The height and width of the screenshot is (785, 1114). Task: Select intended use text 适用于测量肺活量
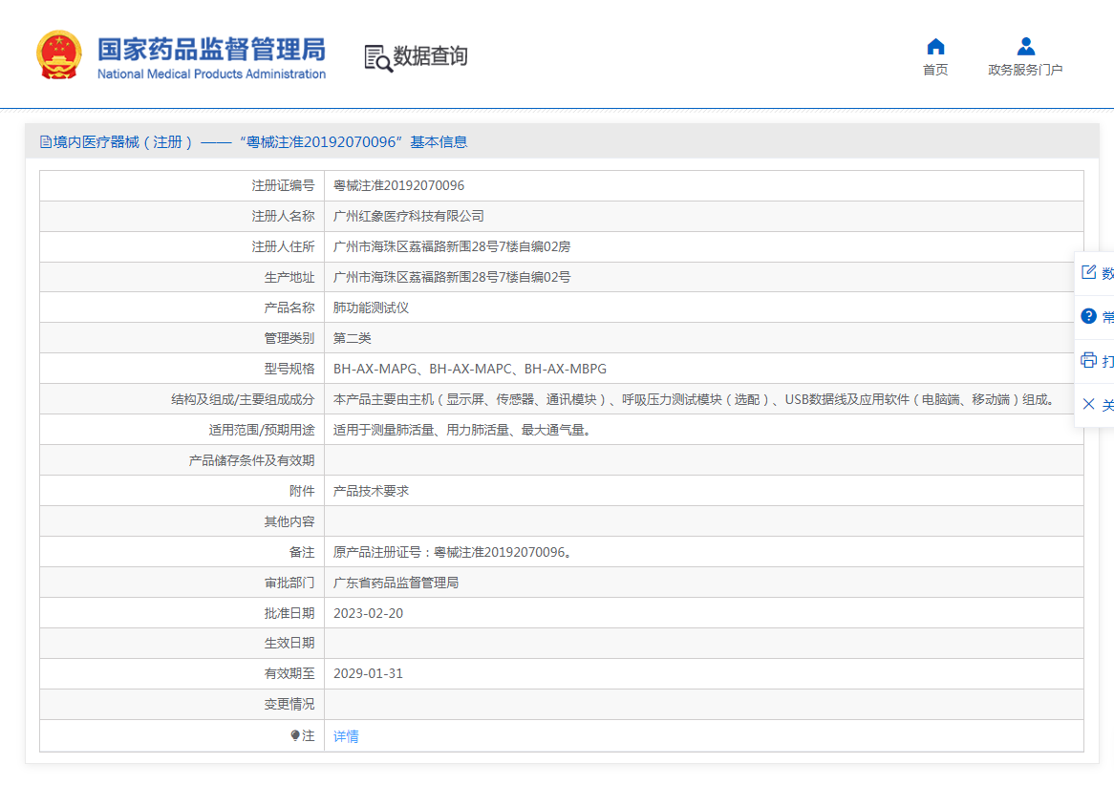coord(464,430)
